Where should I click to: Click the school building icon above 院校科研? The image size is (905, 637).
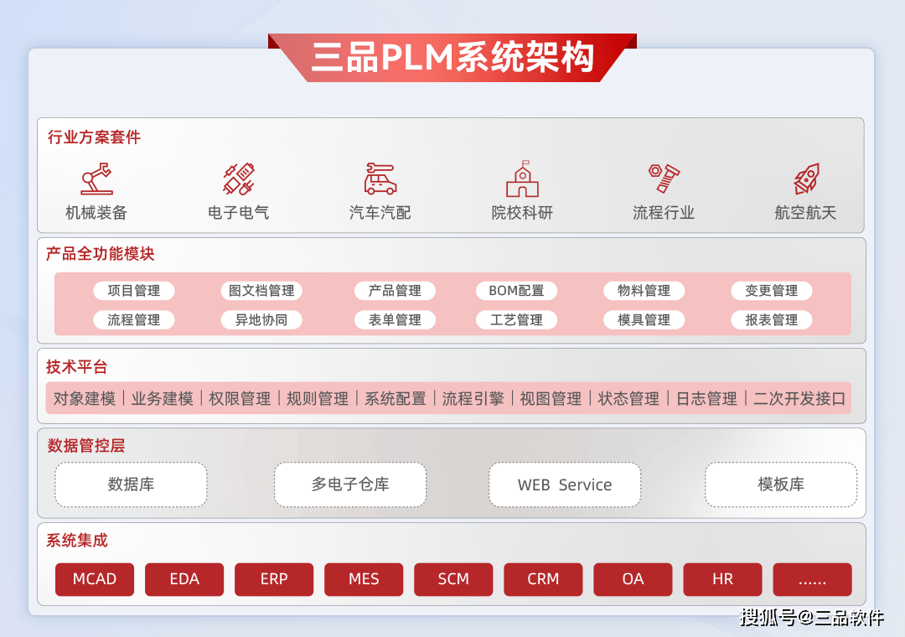pyautogui.click(x=522, y=179)
